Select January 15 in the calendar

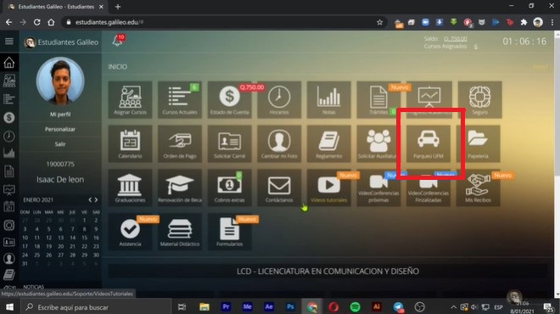click(x=84, y=238)
